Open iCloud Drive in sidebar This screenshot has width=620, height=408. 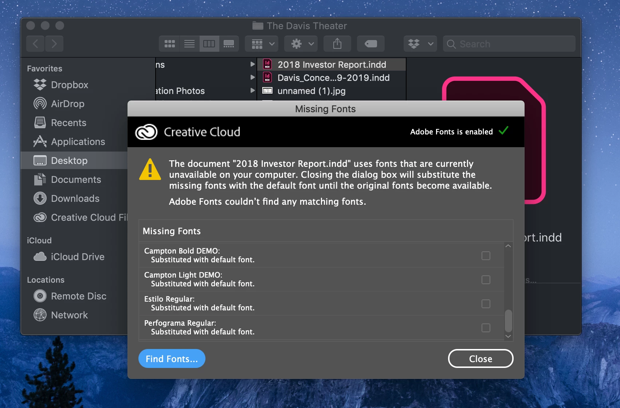pos(78,257)
